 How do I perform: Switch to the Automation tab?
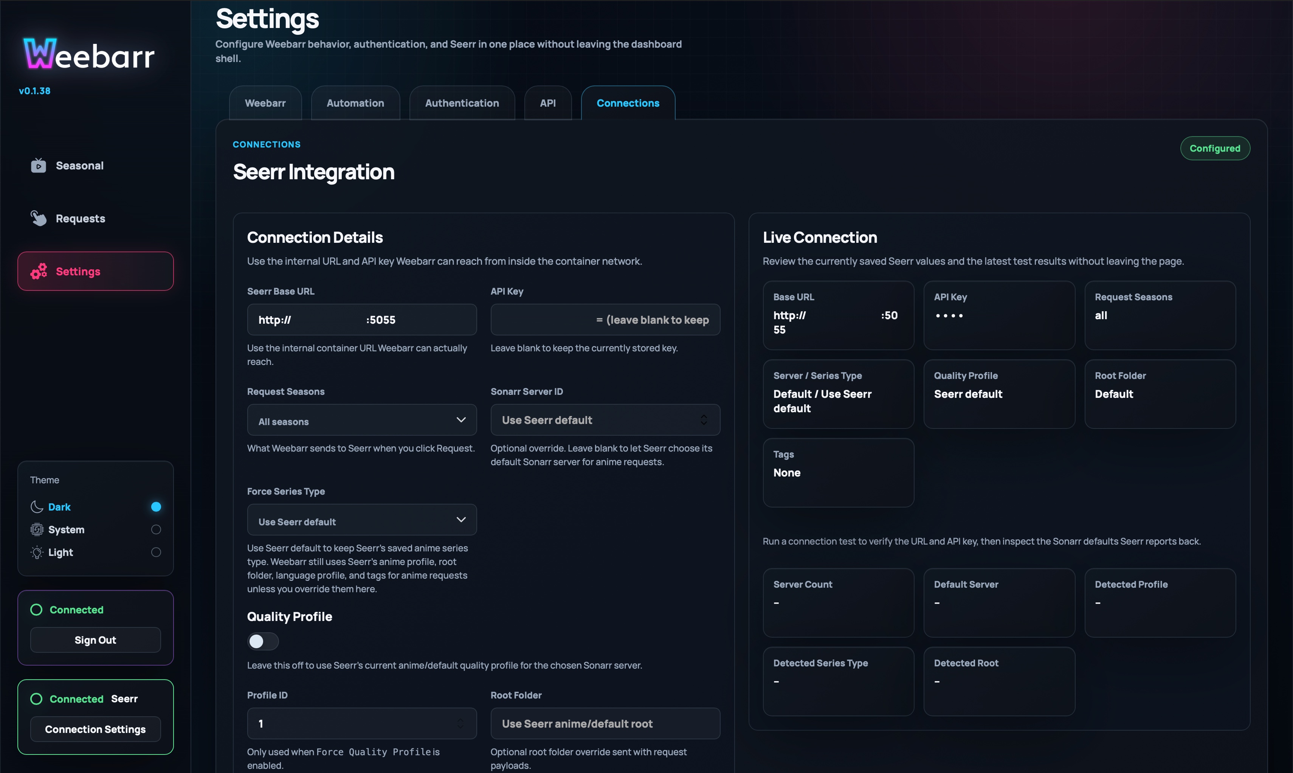pos(356,103)
